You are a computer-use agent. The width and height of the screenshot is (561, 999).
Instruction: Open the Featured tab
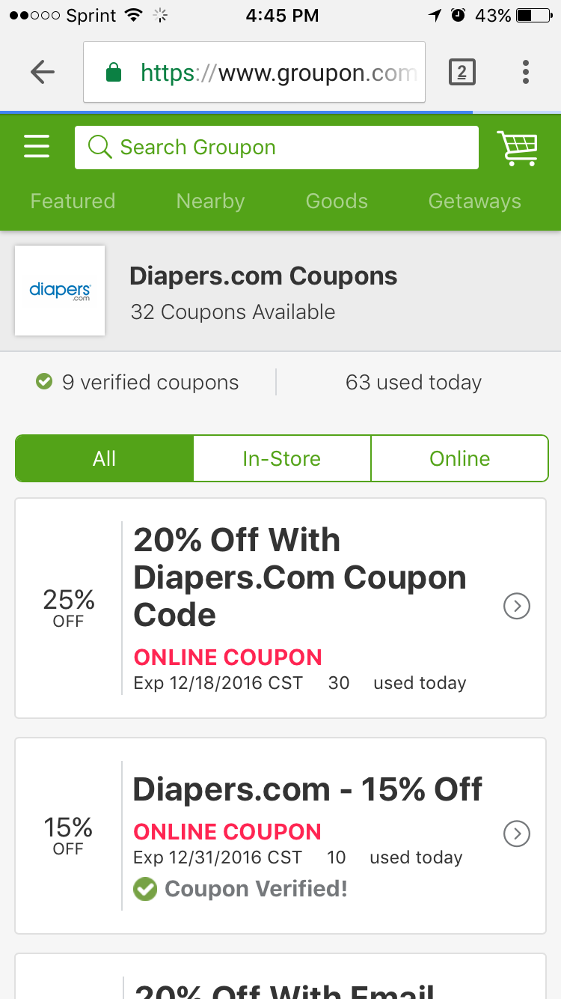[73, 201]
